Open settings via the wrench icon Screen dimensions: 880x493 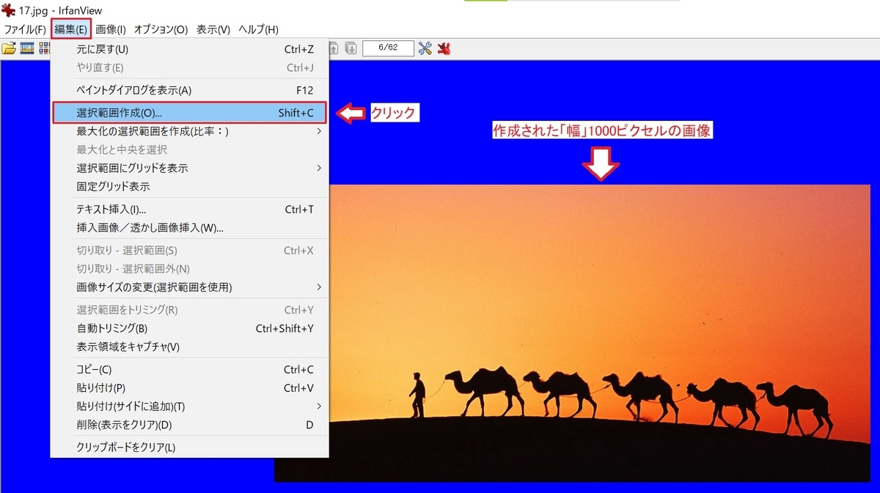(424, 48)
